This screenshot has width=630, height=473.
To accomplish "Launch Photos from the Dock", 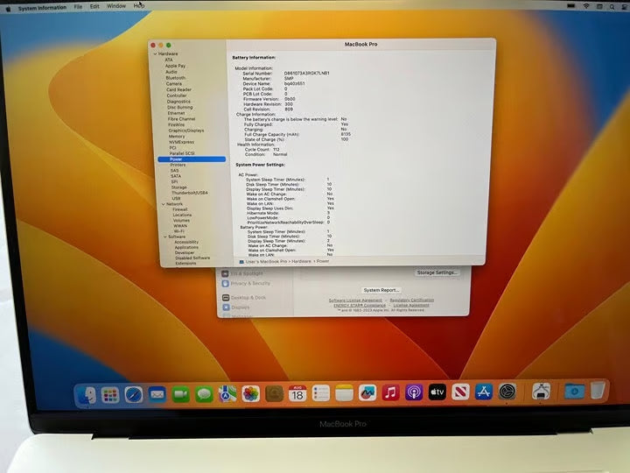I will pos(251,394).
